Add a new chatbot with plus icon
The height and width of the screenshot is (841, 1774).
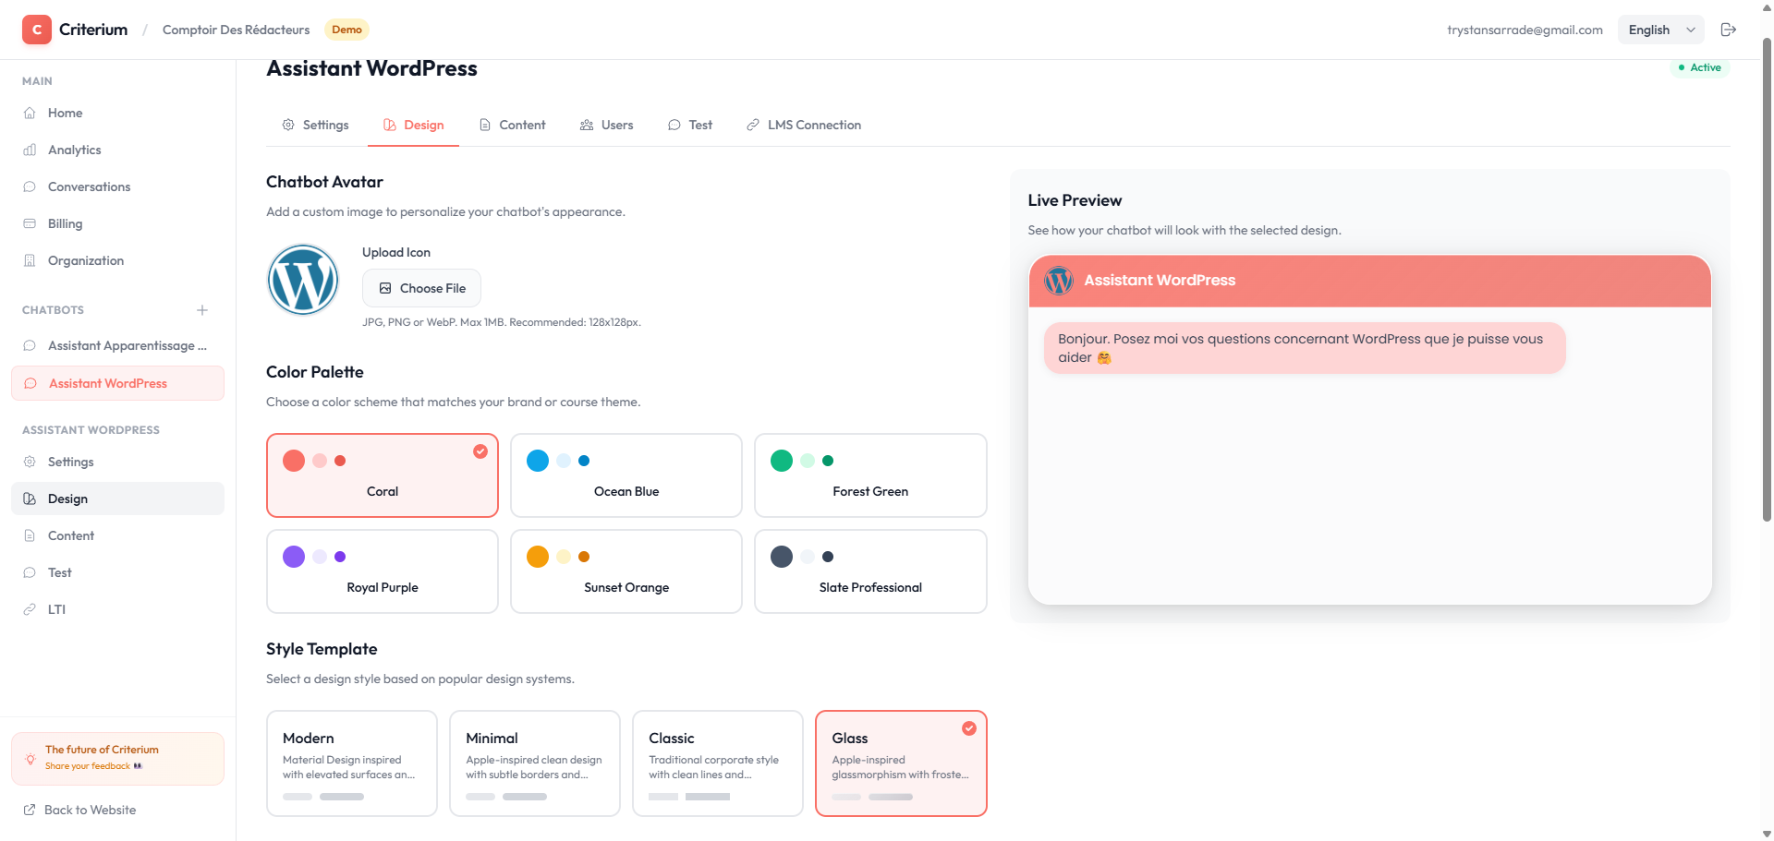click(x=202, y=310)
